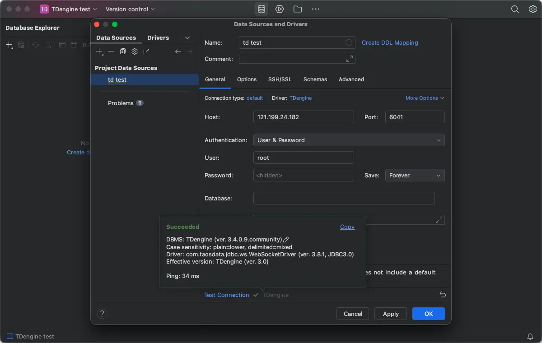Switch to Drivers tab
542x343 pixels.
158,38
